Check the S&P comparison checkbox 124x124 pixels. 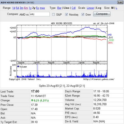[x=53, y=15]
